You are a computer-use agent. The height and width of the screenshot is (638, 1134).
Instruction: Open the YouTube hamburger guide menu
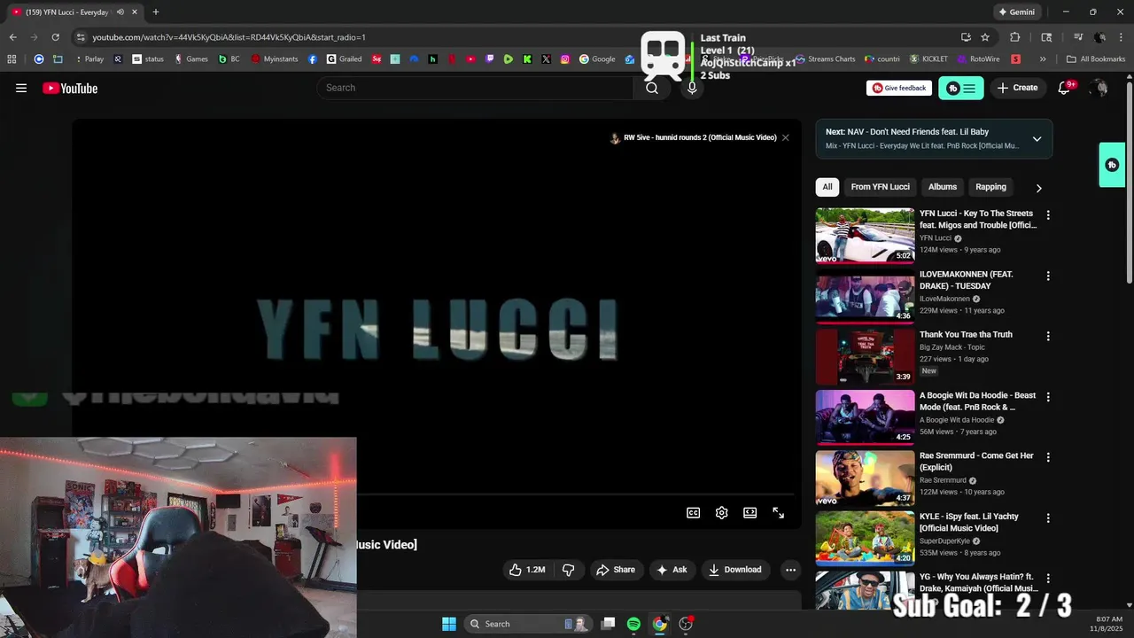[21, 88]
